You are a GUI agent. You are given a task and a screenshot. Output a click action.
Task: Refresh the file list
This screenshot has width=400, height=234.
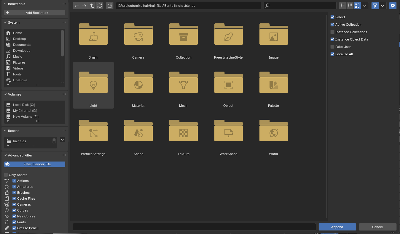pyautogui.click(x=100, y=6)
